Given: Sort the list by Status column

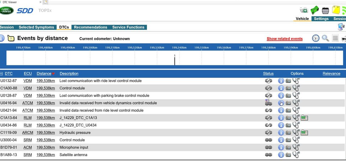Looking at the screenshot, I should (268, 74).
